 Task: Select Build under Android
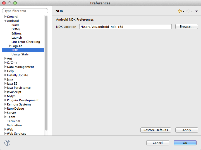[15, 25]
